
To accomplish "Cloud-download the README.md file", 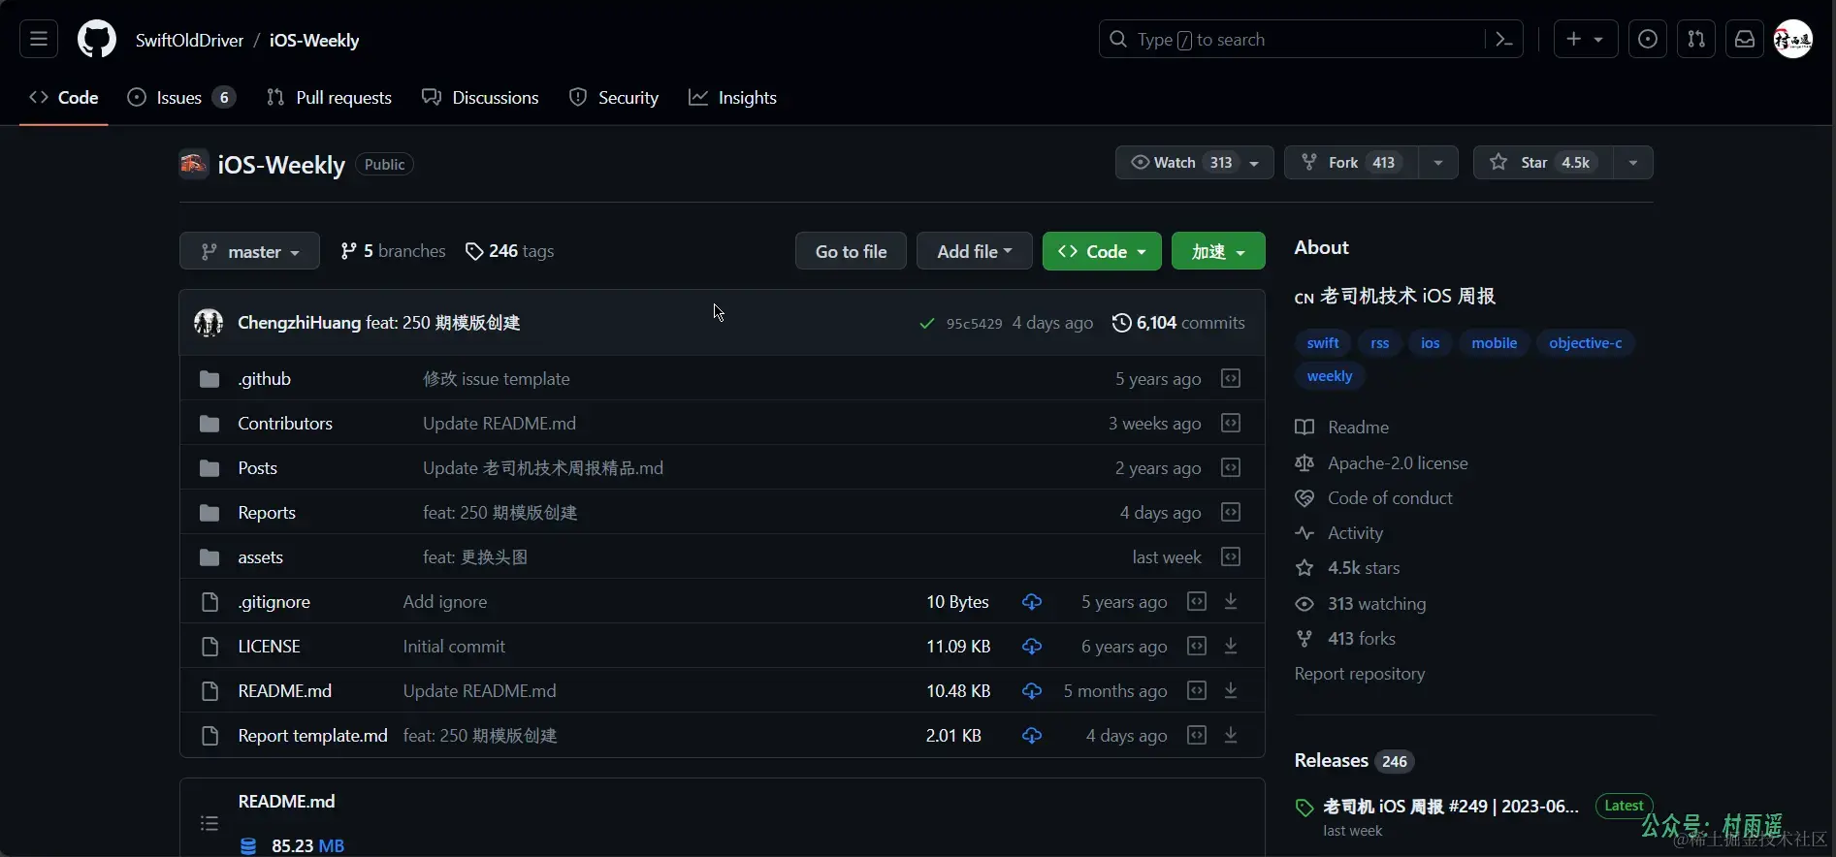I will click(1032, 691).
